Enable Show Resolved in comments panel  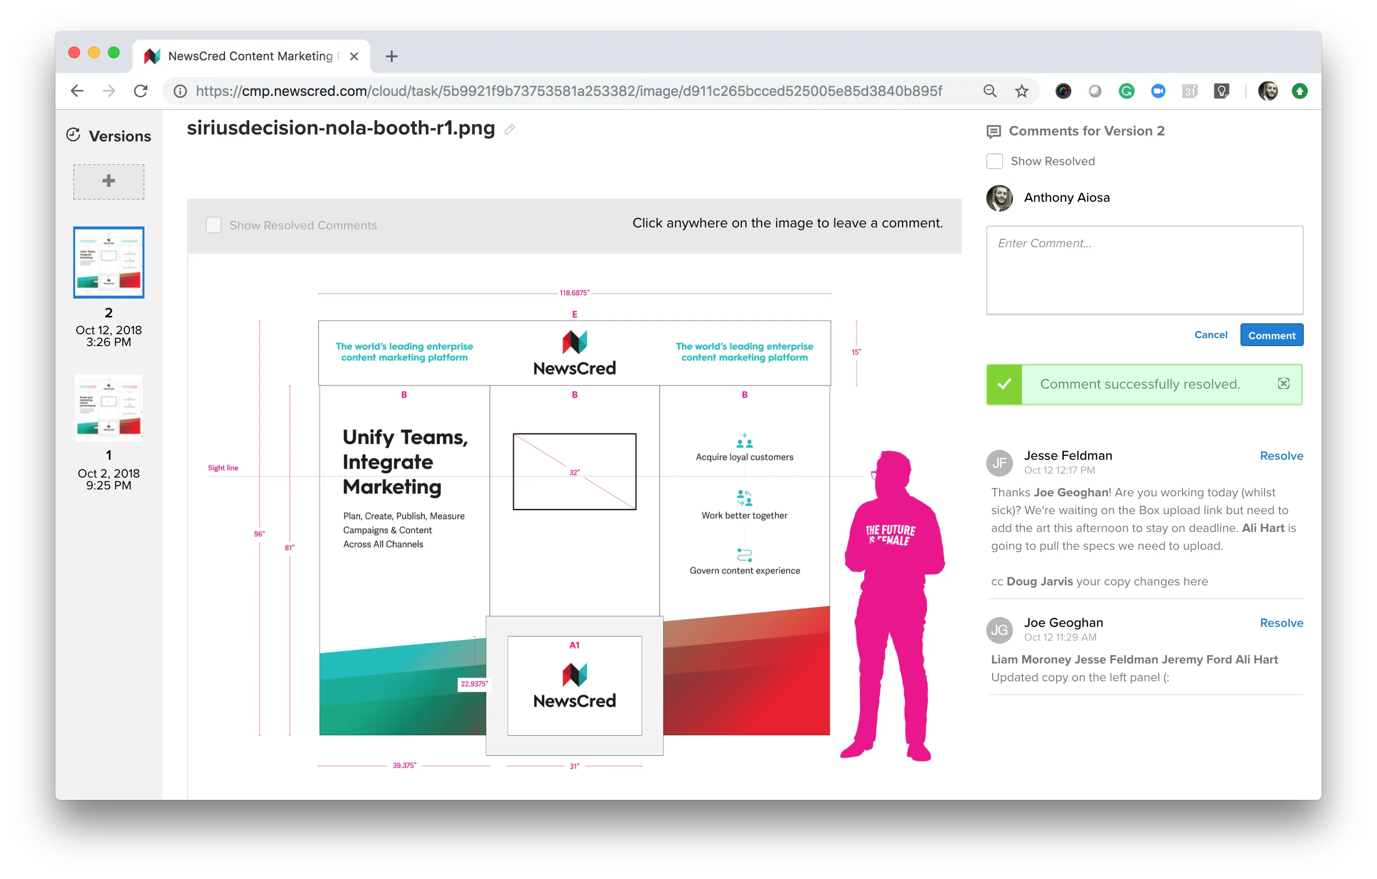click(x=995, y=161)
